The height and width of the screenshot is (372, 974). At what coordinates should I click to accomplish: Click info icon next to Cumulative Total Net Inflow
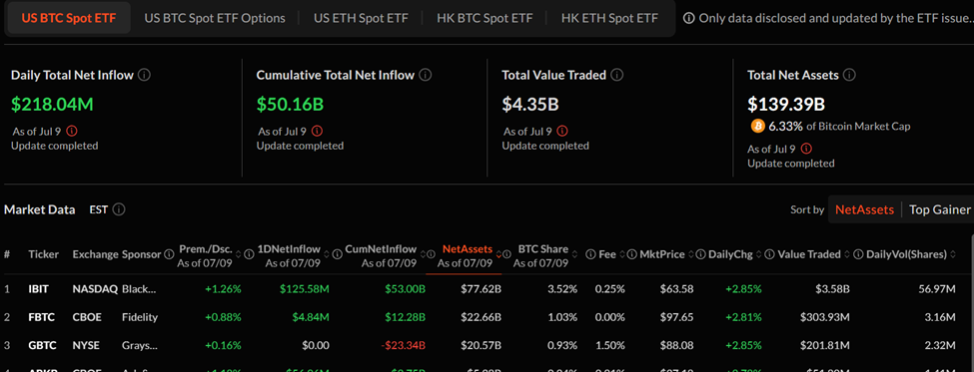click(425, 75)
